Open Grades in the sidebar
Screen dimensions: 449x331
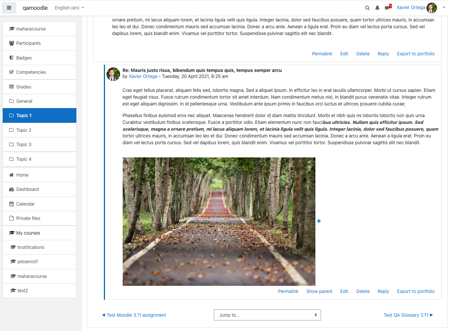click(40, 87)
